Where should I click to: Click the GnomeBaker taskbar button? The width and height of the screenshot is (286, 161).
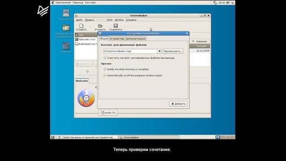pyautogui.click(x=149, y=137)
